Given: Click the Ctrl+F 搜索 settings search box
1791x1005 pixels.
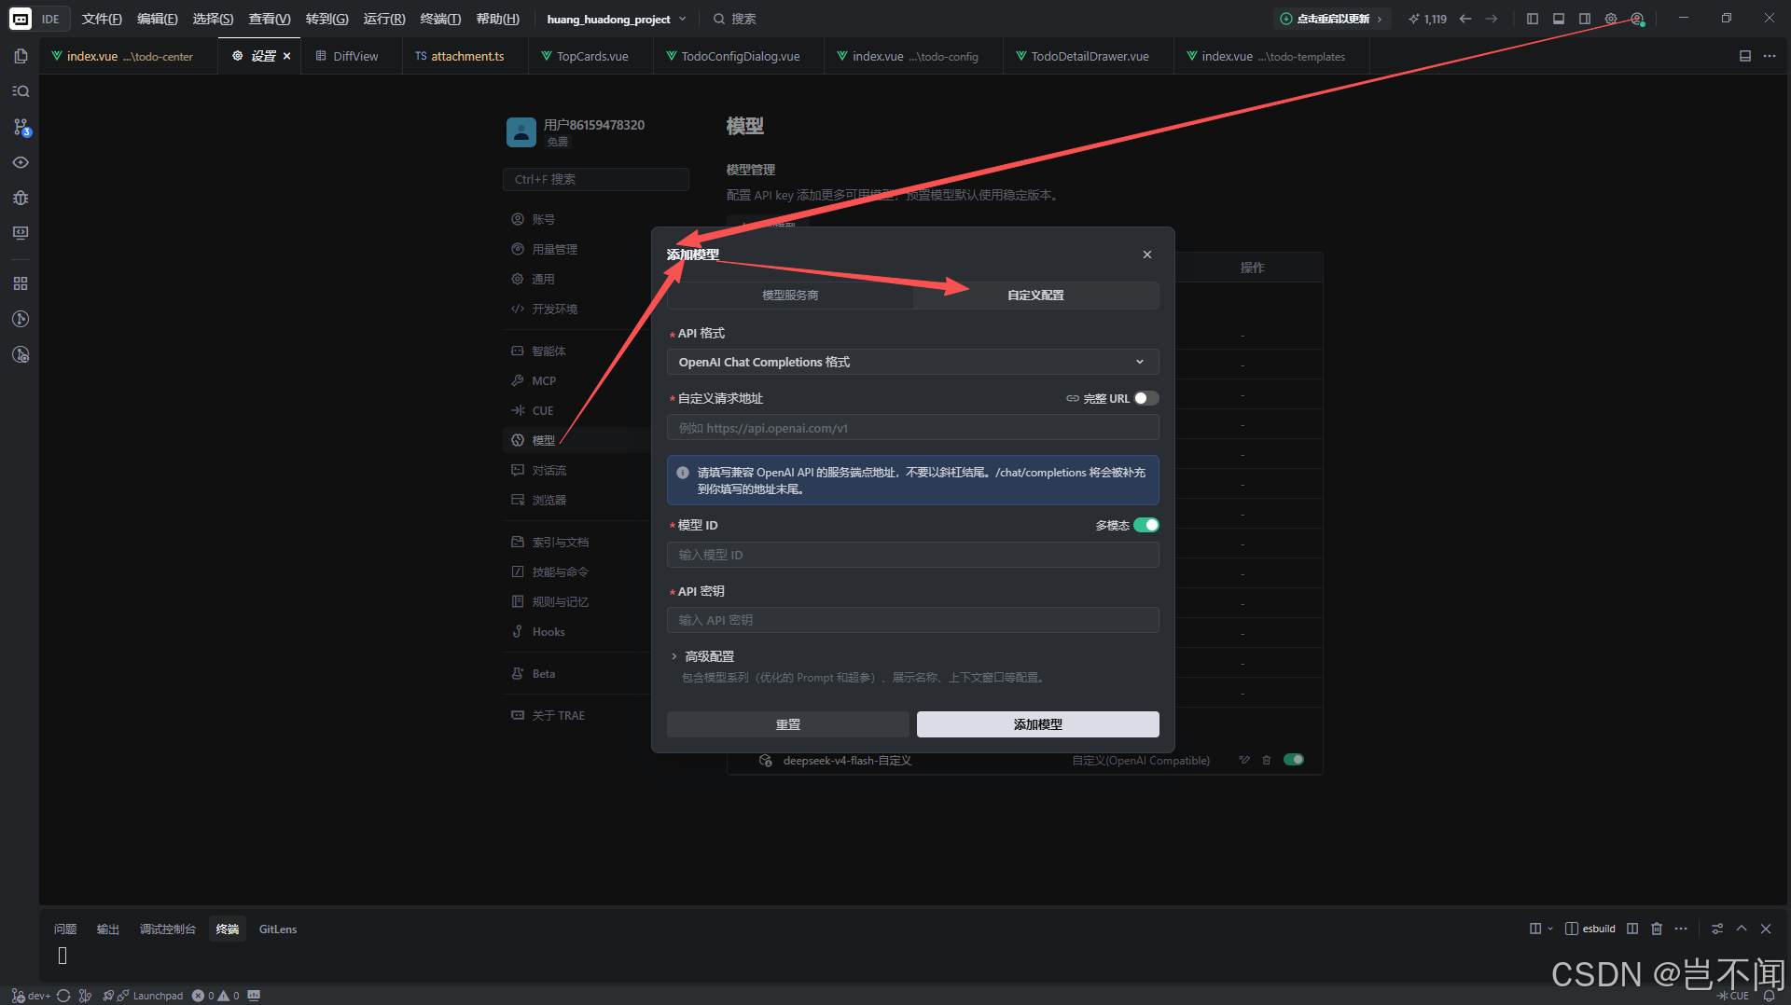Looking at the screenshot, I should (595, 179).
